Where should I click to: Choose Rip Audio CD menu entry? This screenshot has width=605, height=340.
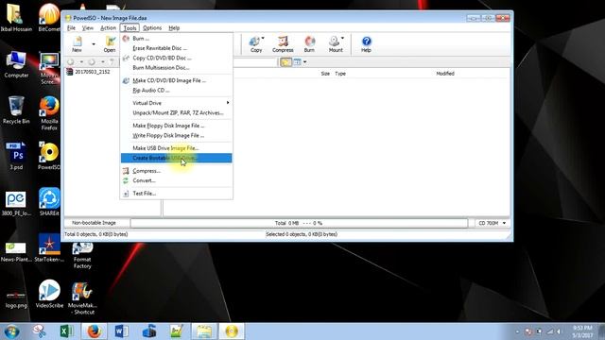tap(177, 91)
